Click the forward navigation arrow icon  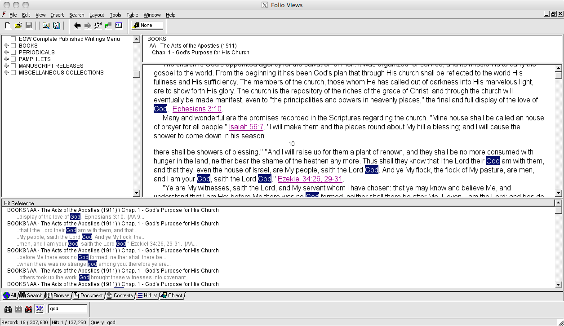click(87, 26)
